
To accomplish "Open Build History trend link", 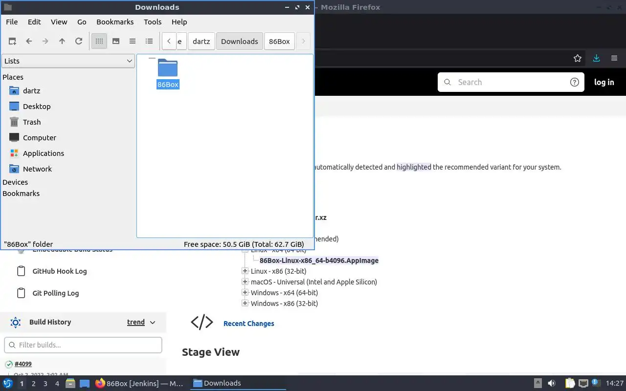I will 136,322.
